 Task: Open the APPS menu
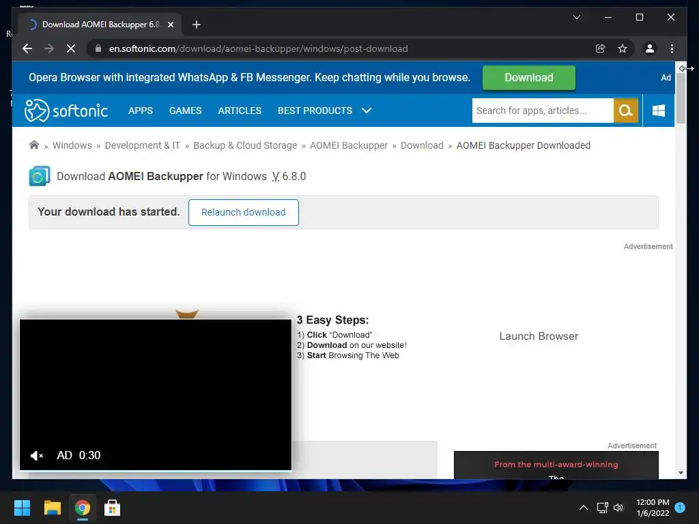(x=141, y=111)
